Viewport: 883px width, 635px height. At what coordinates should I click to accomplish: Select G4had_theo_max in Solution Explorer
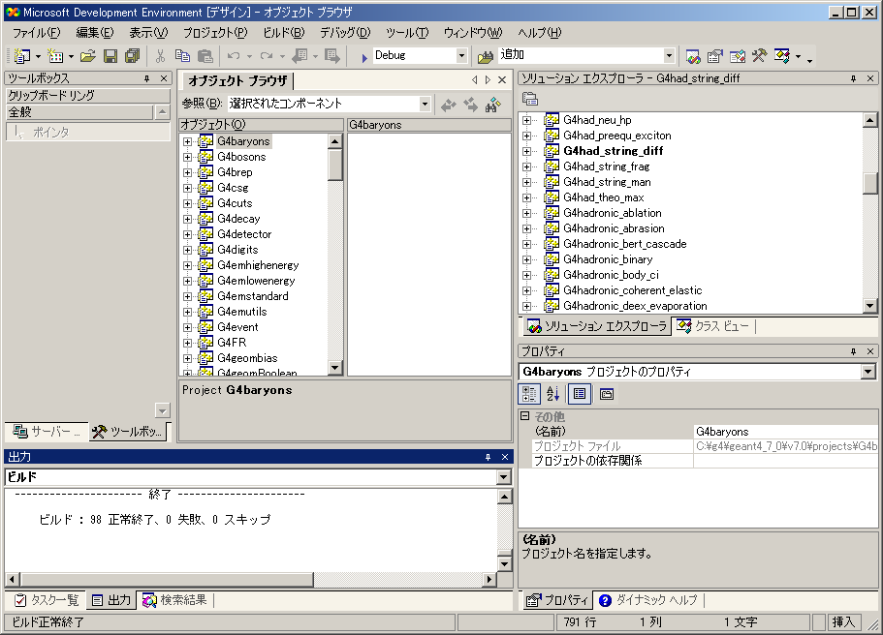[603, 197]
